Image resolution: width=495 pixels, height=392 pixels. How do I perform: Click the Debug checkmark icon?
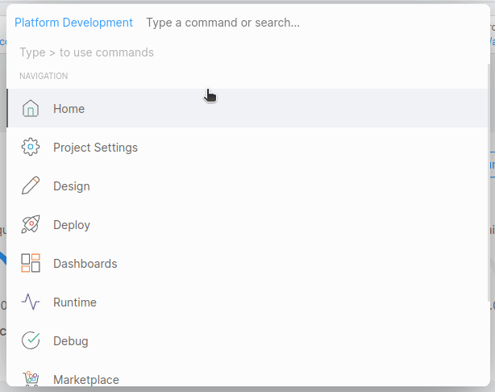31,340
